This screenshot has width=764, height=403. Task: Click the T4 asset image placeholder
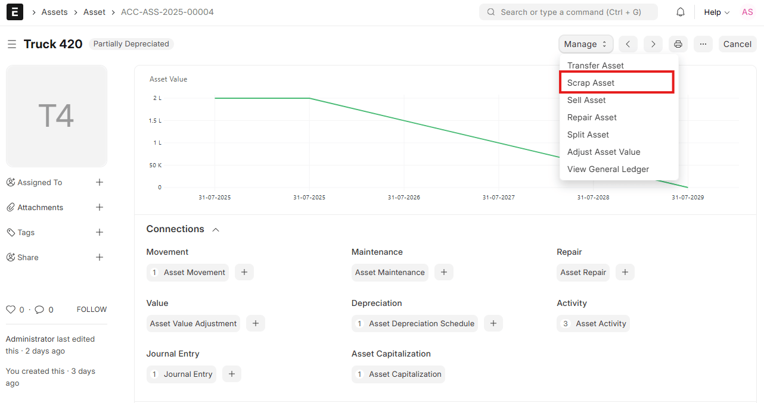(57, 116)
